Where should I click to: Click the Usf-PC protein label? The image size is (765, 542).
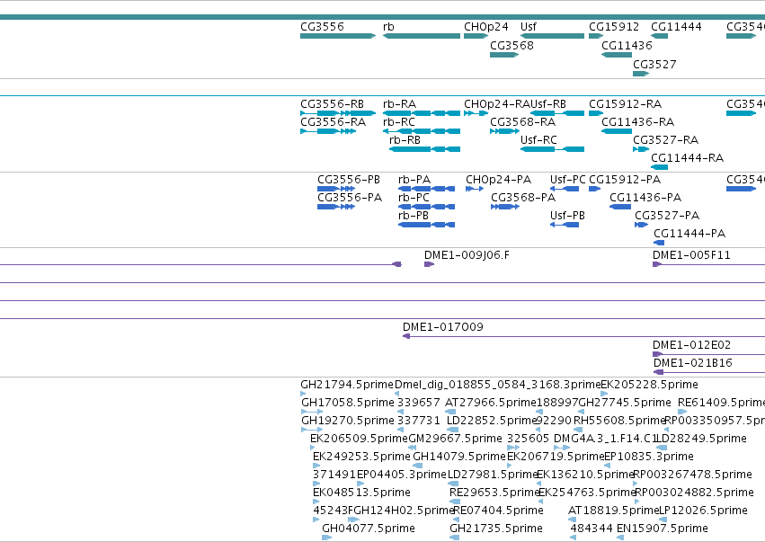click(568, 180)
